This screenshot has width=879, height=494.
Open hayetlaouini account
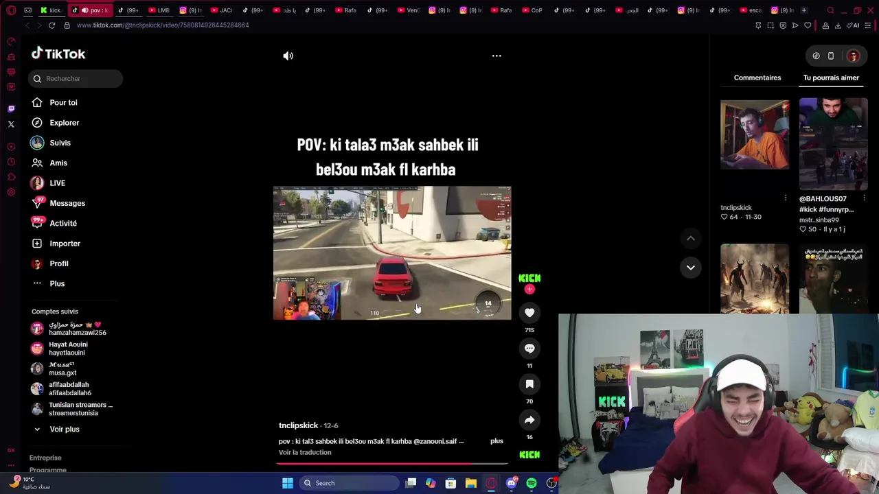(x=60, y=349)
